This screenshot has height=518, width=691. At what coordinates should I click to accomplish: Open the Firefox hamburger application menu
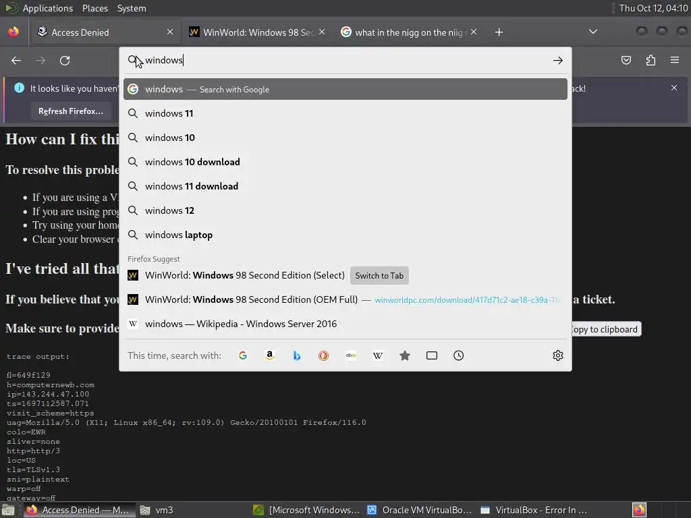pyautogui.click(x=675, y=60)
